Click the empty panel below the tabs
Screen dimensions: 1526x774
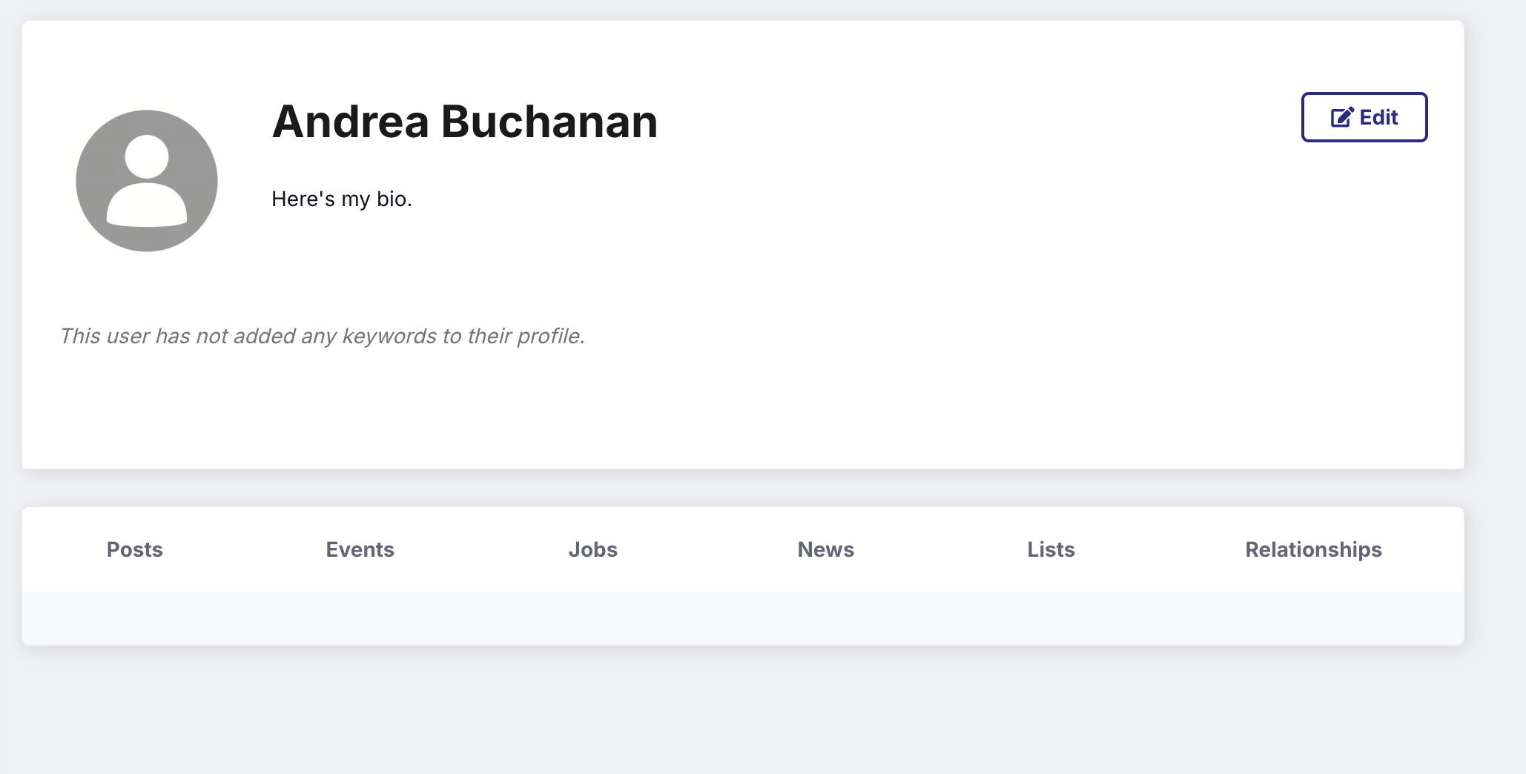(x=743, y=618)
